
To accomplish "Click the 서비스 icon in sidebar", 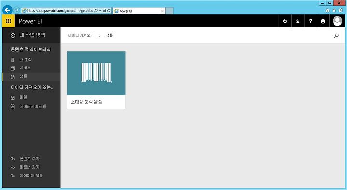I will coord(13,68).
